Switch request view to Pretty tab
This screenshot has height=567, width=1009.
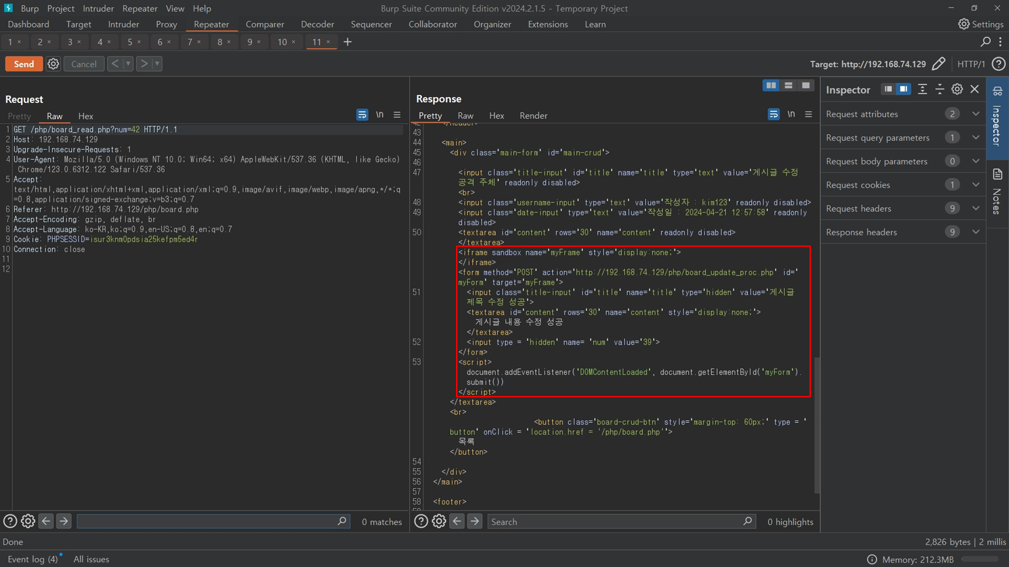[19, 116]
